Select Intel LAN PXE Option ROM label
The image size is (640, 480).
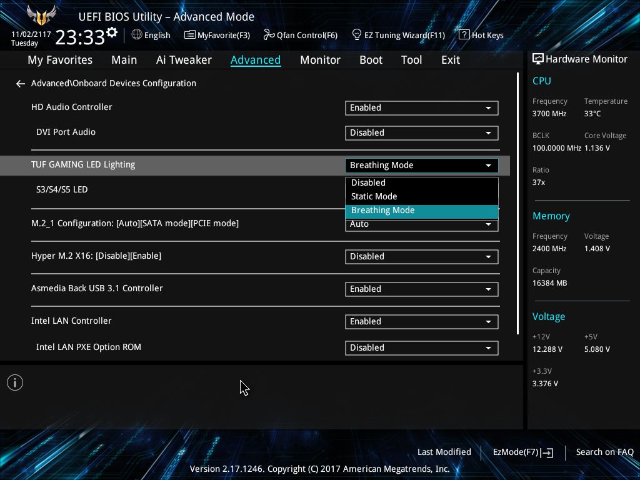click(x=89, y=347)
